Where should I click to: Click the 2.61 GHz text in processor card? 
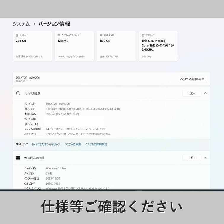(146, 57)
